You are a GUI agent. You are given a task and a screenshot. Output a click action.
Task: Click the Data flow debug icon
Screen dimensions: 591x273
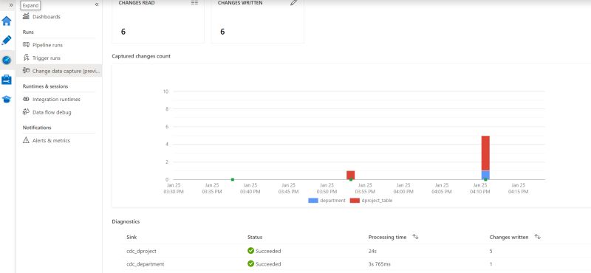pos(26,112)
